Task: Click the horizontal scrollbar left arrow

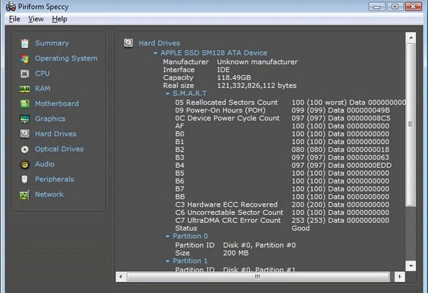Action: tap(121, 276)
